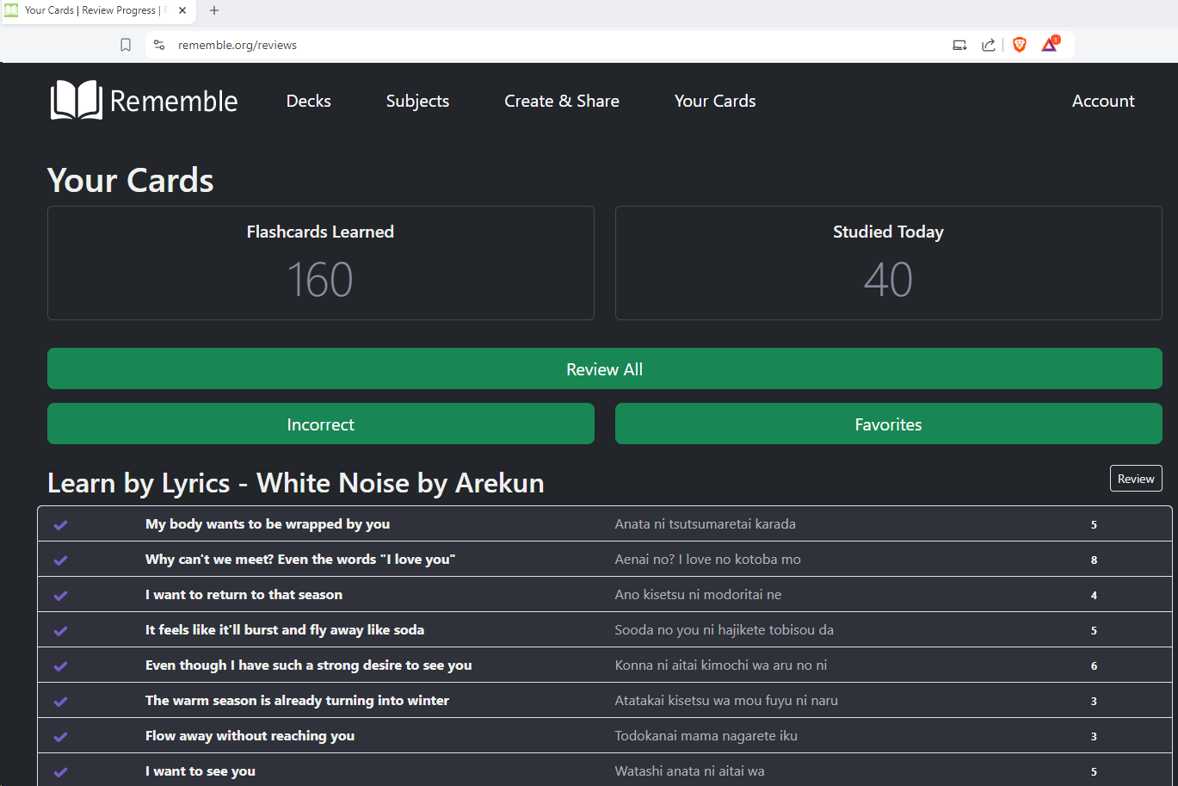Viewport: 1178px width, 786px height.
Task: Click the Review All button
Action: 604,368
